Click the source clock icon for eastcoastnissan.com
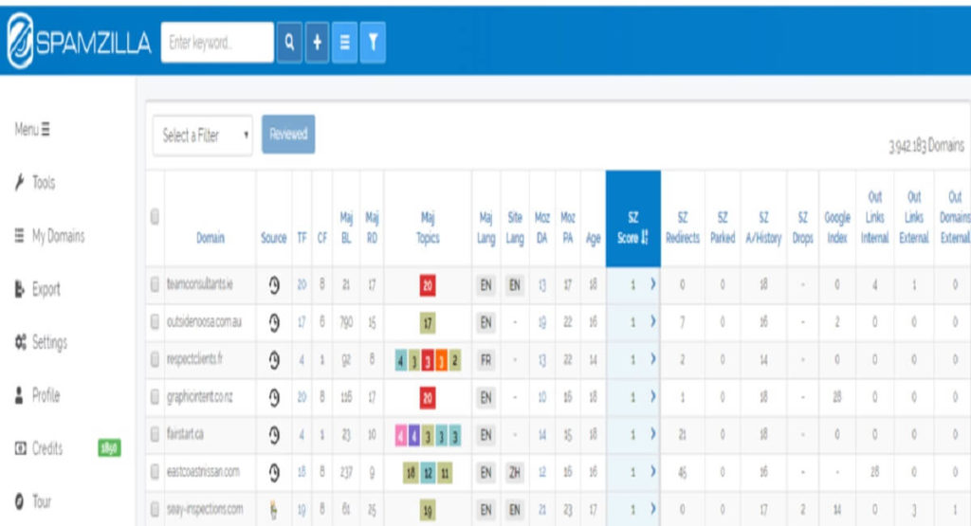Screen dimensions: 971x526 click(274, 473)
